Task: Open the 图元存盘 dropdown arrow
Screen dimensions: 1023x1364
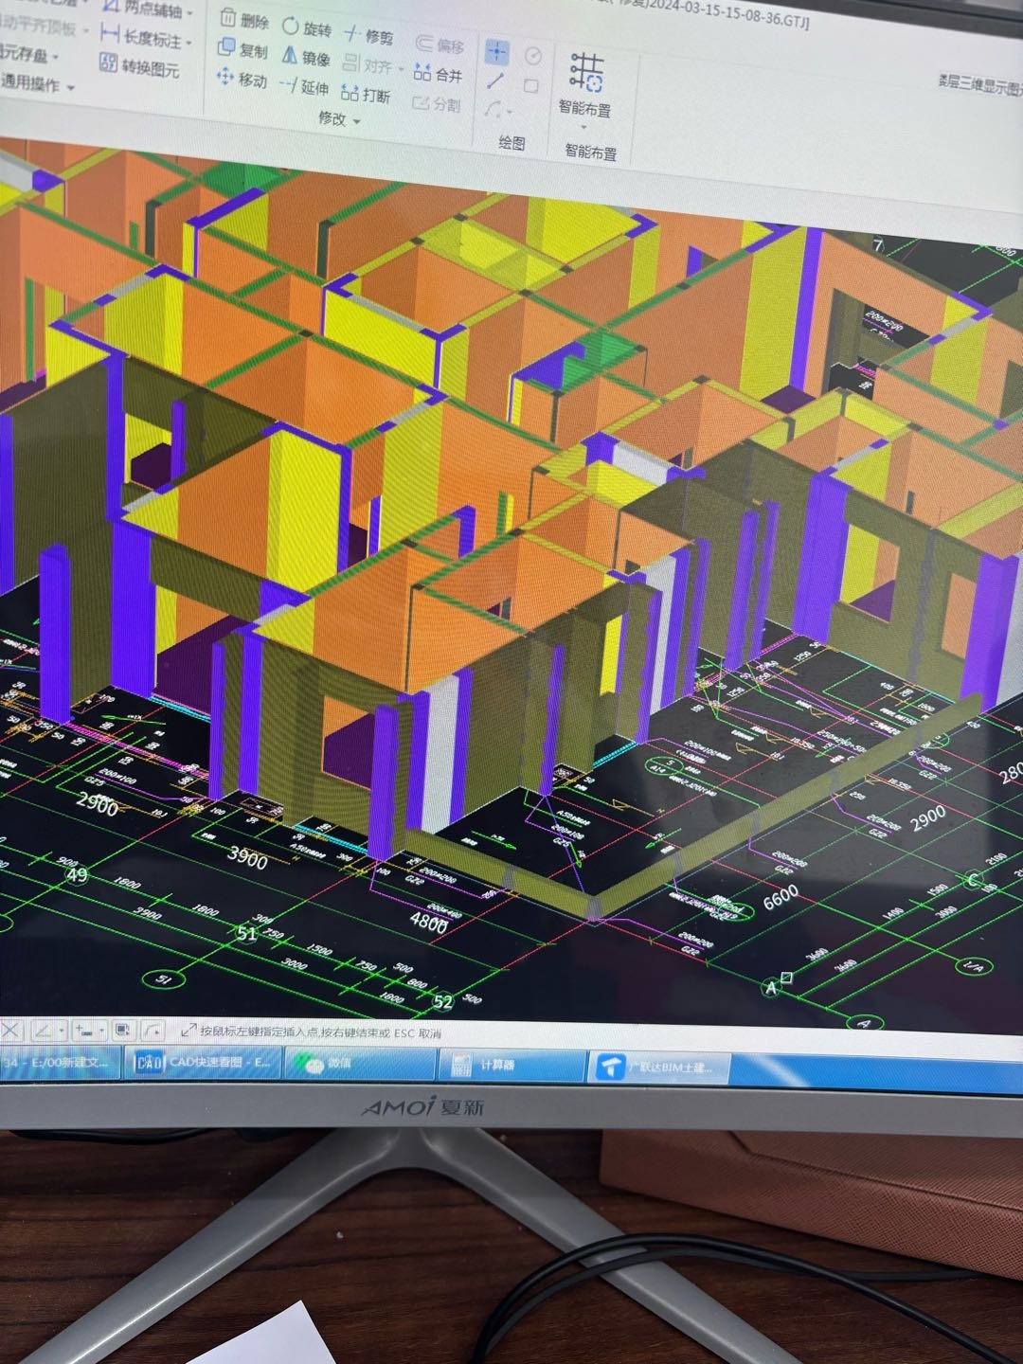Action: point(55,58)
